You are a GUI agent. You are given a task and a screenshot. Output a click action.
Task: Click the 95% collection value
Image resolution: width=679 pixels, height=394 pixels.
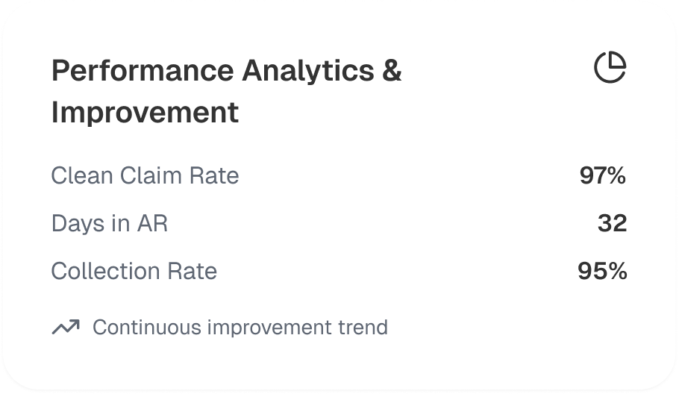tap(602, 271)
